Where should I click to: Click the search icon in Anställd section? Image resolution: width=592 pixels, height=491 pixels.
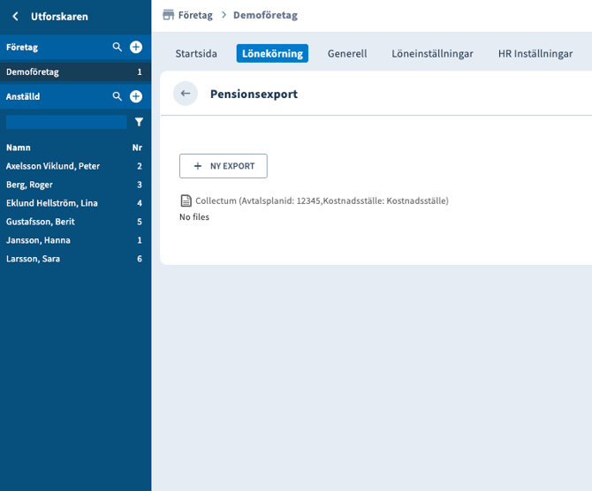(x=117, y=96)
